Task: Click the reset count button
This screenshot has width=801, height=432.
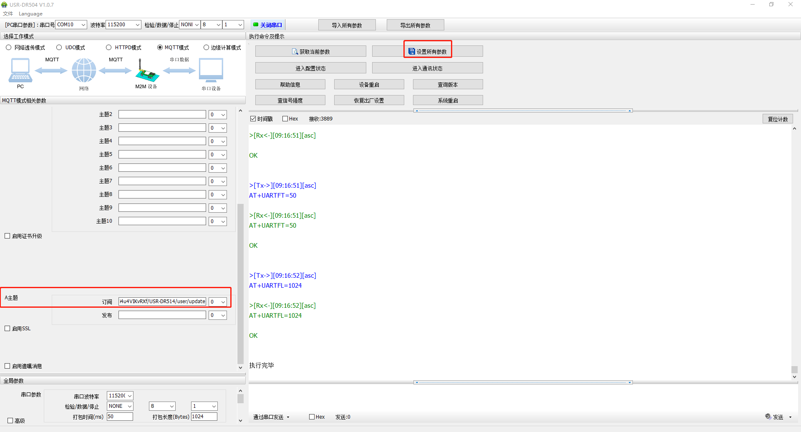Action: click(x=778, y=119)
